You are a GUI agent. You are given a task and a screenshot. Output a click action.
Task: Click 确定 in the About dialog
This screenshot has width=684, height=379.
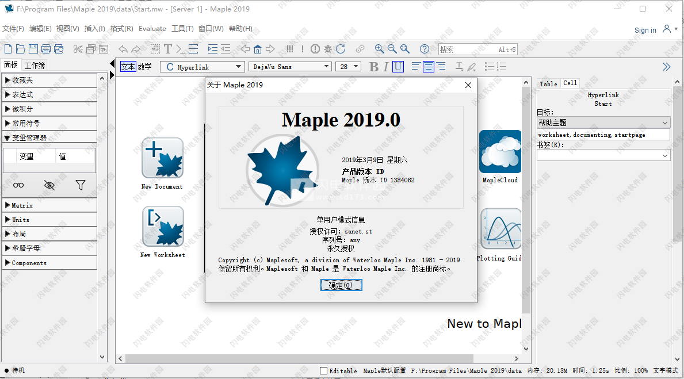pyautogui.click(x=341, y=285)
